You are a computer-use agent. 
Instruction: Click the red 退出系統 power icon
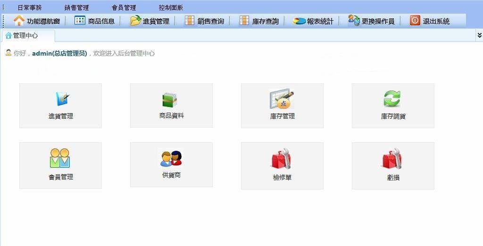point(415,21)
